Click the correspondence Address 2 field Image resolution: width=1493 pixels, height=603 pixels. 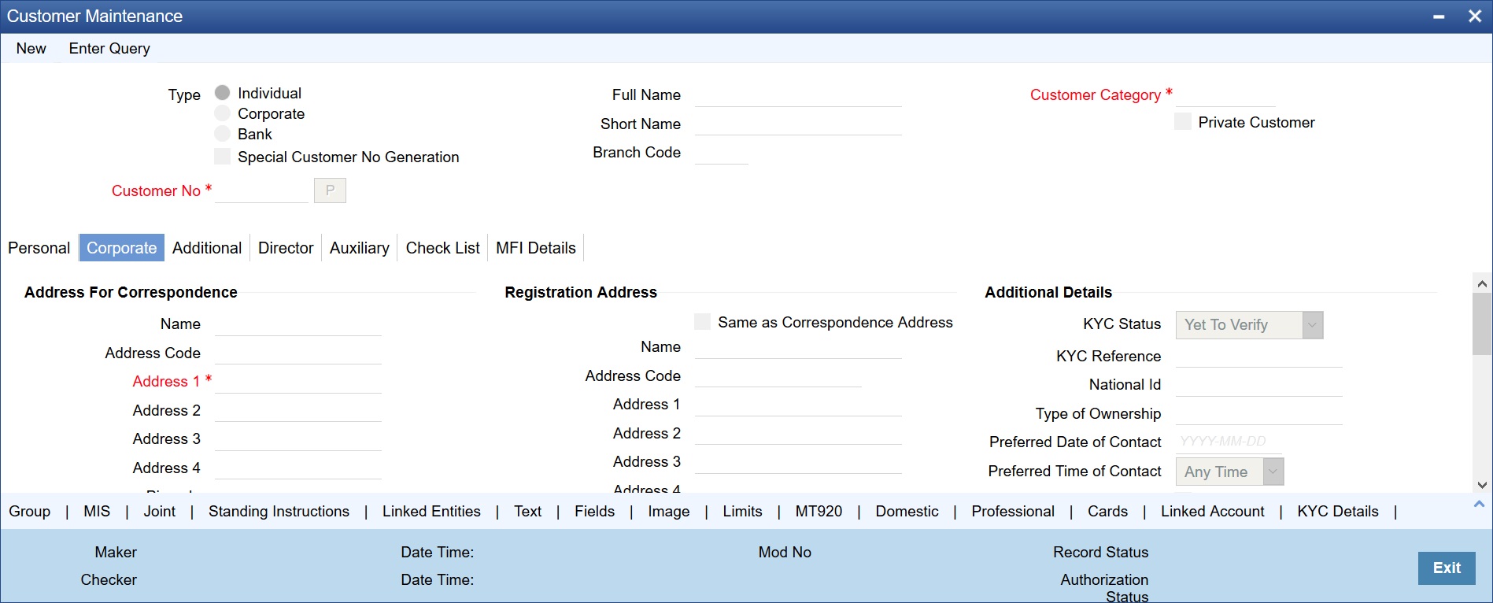pyautogui.click(x=297, y=410)
